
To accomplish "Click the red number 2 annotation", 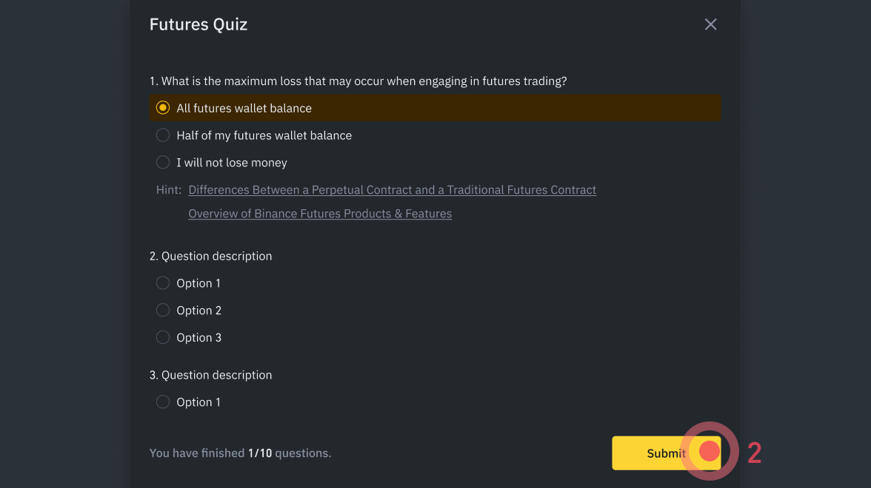I will click(755, 453).
